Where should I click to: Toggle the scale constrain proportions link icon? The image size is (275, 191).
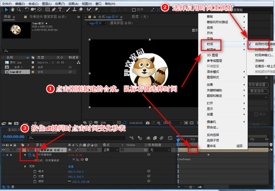[70, 181]
